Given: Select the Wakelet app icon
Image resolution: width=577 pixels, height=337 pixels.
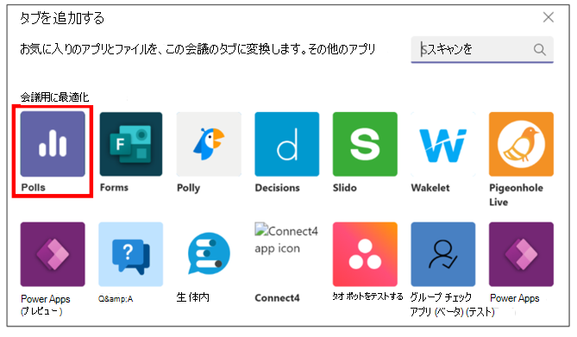Looking at the screenshot, I should coord(442,144).
